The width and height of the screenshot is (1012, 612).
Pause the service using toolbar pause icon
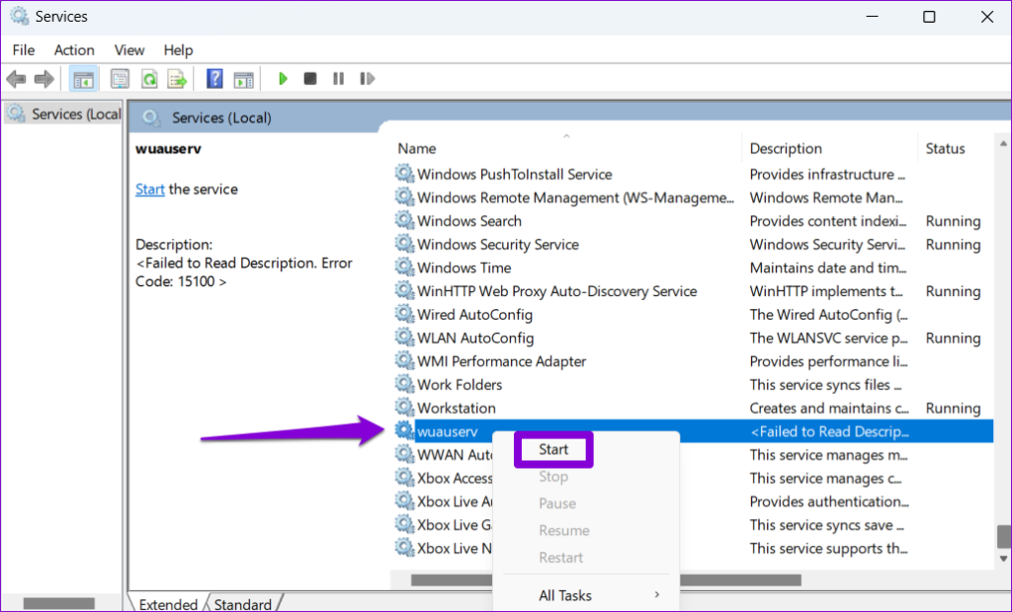tap(338, 78)
